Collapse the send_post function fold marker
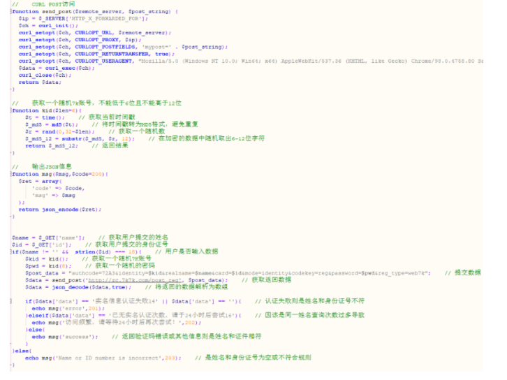 coord(11,12)
